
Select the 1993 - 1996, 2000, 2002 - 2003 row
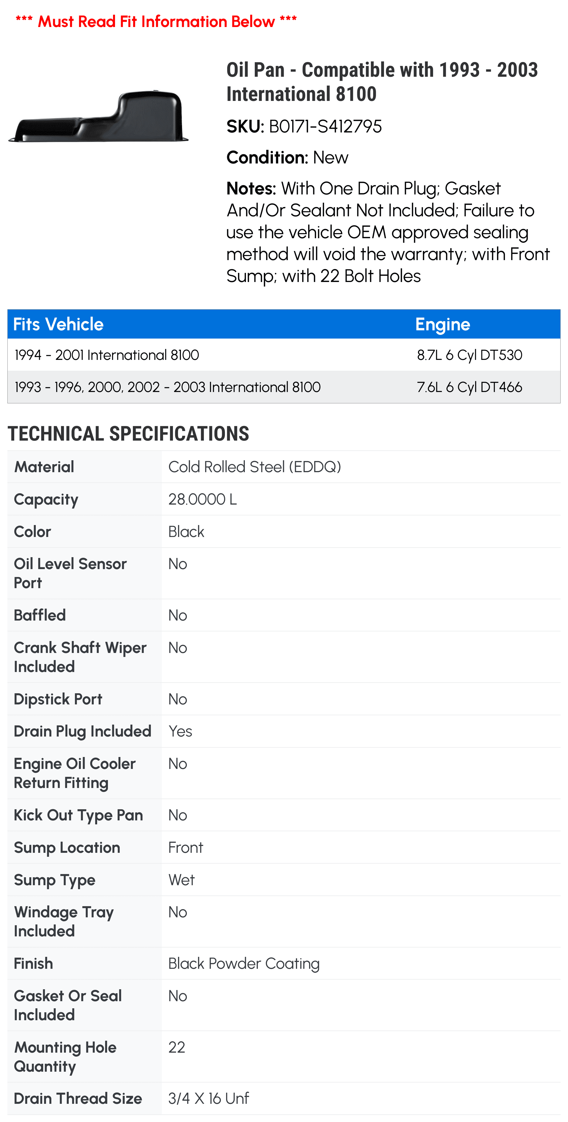284,387
